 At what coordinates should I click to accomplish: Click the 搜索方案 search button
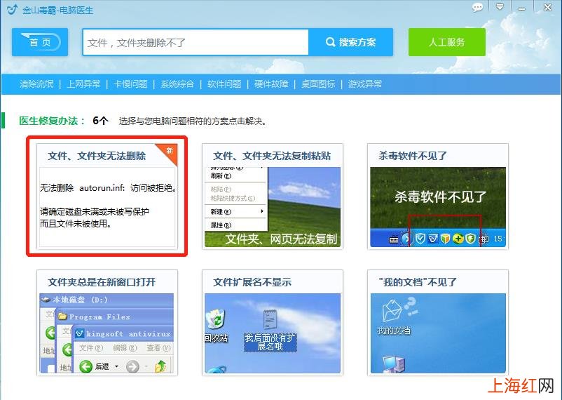pos(350,42)
